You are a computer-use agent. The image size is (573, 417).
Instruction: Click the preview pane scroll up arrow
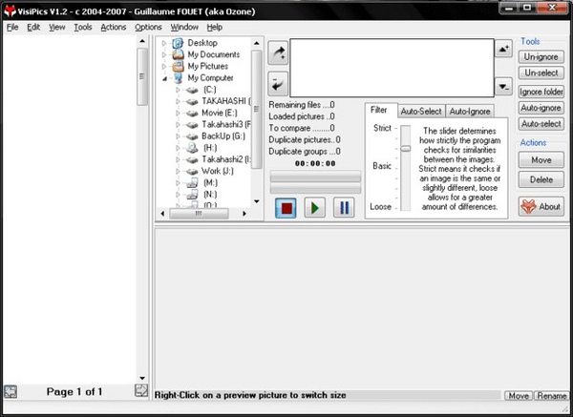coord(142,41)
